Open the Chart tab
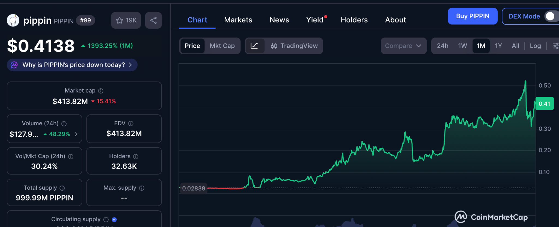Image resolution: width=559 pixels, height=227 pixels. 197,20
